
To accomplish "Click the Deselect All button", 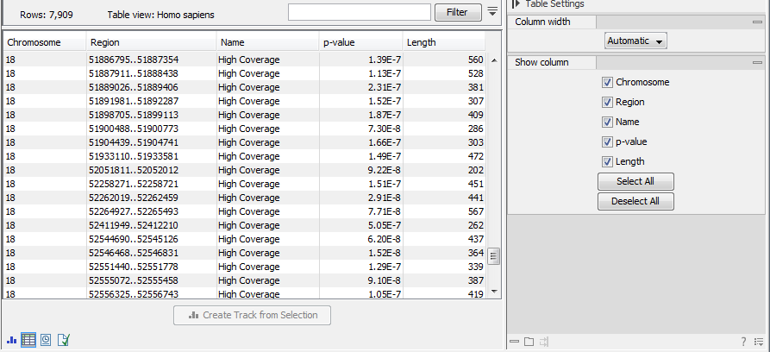I will click(635, 201).
